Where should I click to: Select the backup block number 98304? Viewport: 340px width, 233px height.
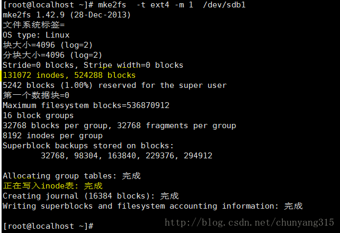86,156
